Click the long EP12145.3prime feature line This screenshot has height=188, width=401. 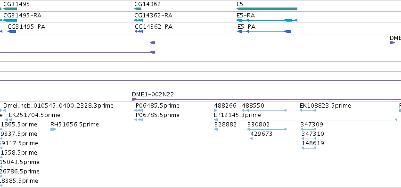pyautogui.click(x=306, y=120)
